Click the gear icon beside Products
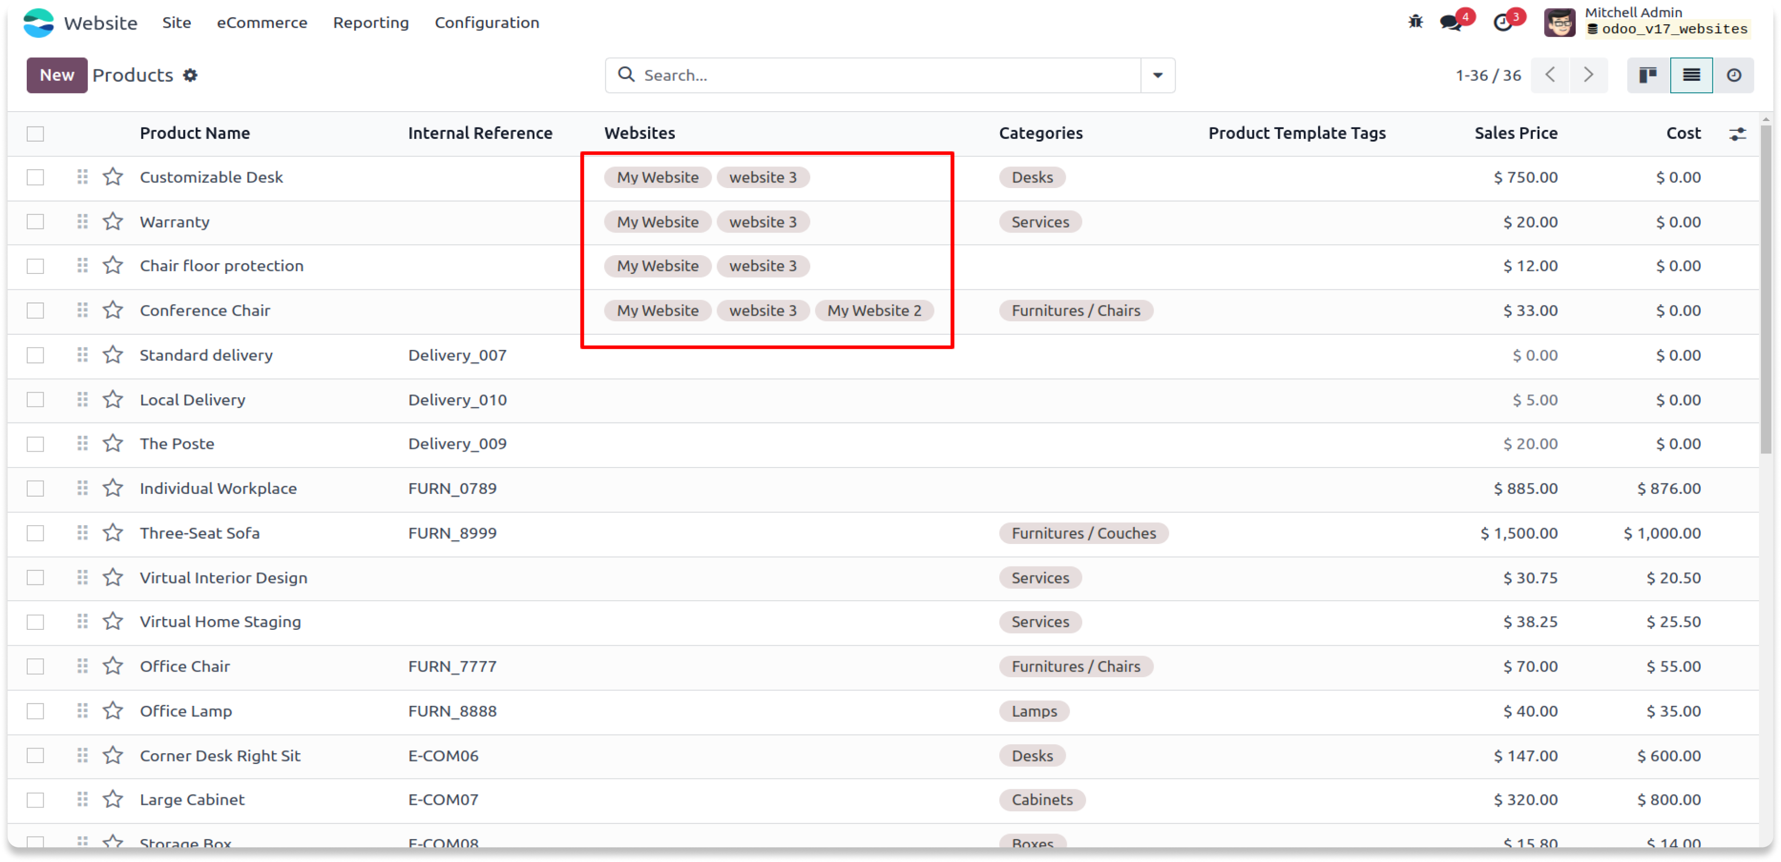Viewport: 1781px width, 862px height. pos(190,76)
